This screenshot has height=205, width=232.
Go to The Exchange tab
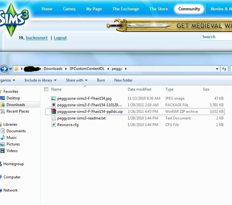126,9
